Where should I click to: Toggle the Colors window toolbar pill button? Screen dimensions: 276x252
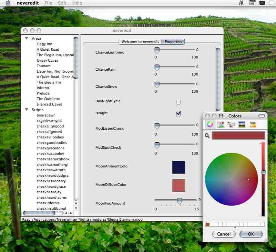tap(262, 116)
